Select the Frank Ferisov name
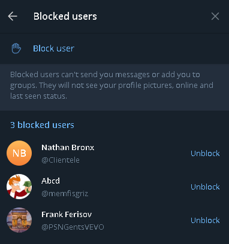This screenshot has width=229, height=244. pyautogui.click(x=67, y=214)
